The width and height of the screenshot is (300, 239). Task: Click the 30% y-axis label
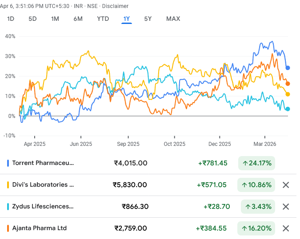pyautogui.click(x=10, y=56)
